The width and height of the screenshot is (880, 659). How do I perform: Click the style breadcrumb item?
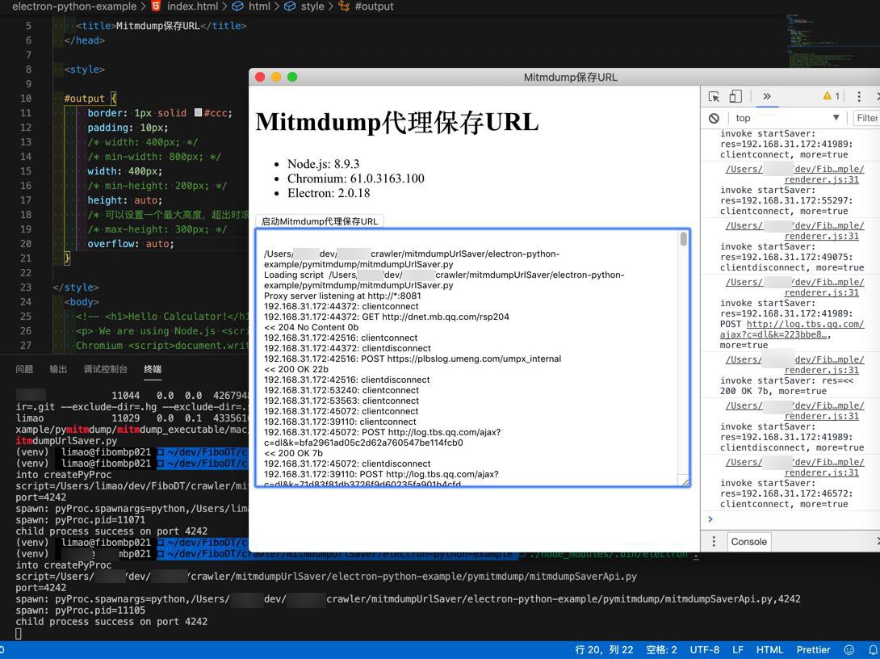click(304, 6)
